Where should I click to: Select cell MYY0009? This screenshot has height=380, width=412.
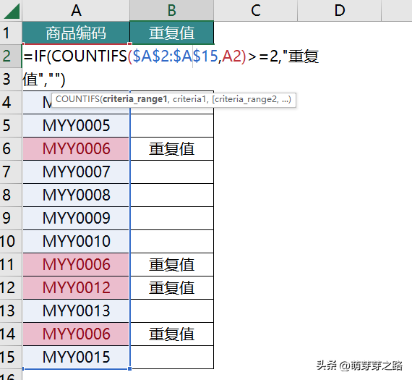[x=76, y=218]
